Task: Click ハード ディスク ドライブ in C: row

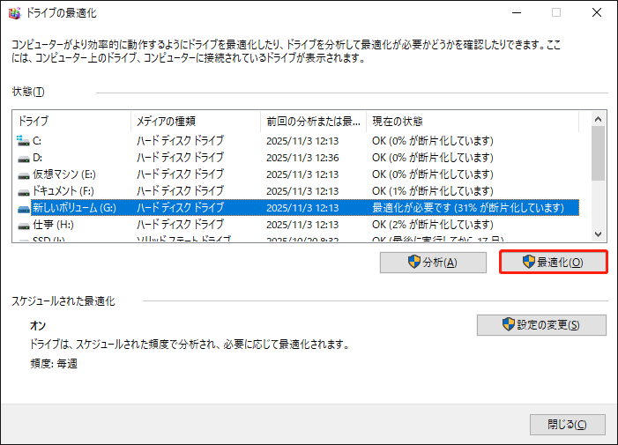Action: (180, 141)
